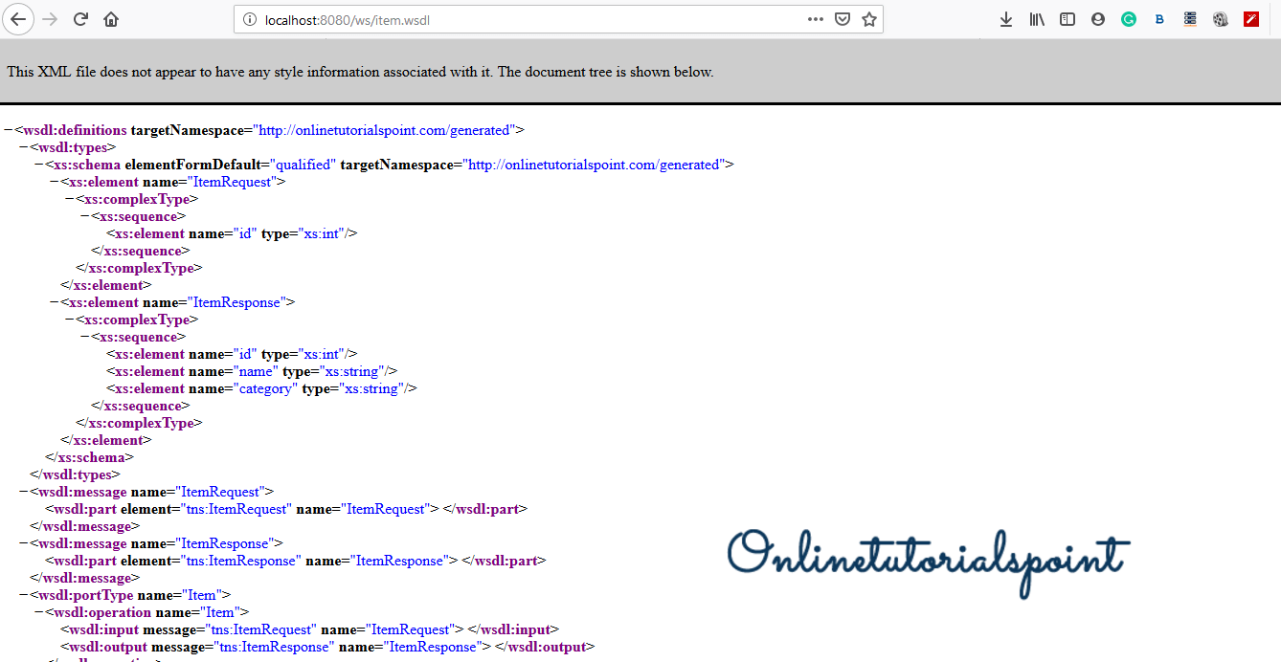This screenshot has width=1281, height=662.
Task: Collapse the ItemRequest xs:element node
Action: click(55, 182)
